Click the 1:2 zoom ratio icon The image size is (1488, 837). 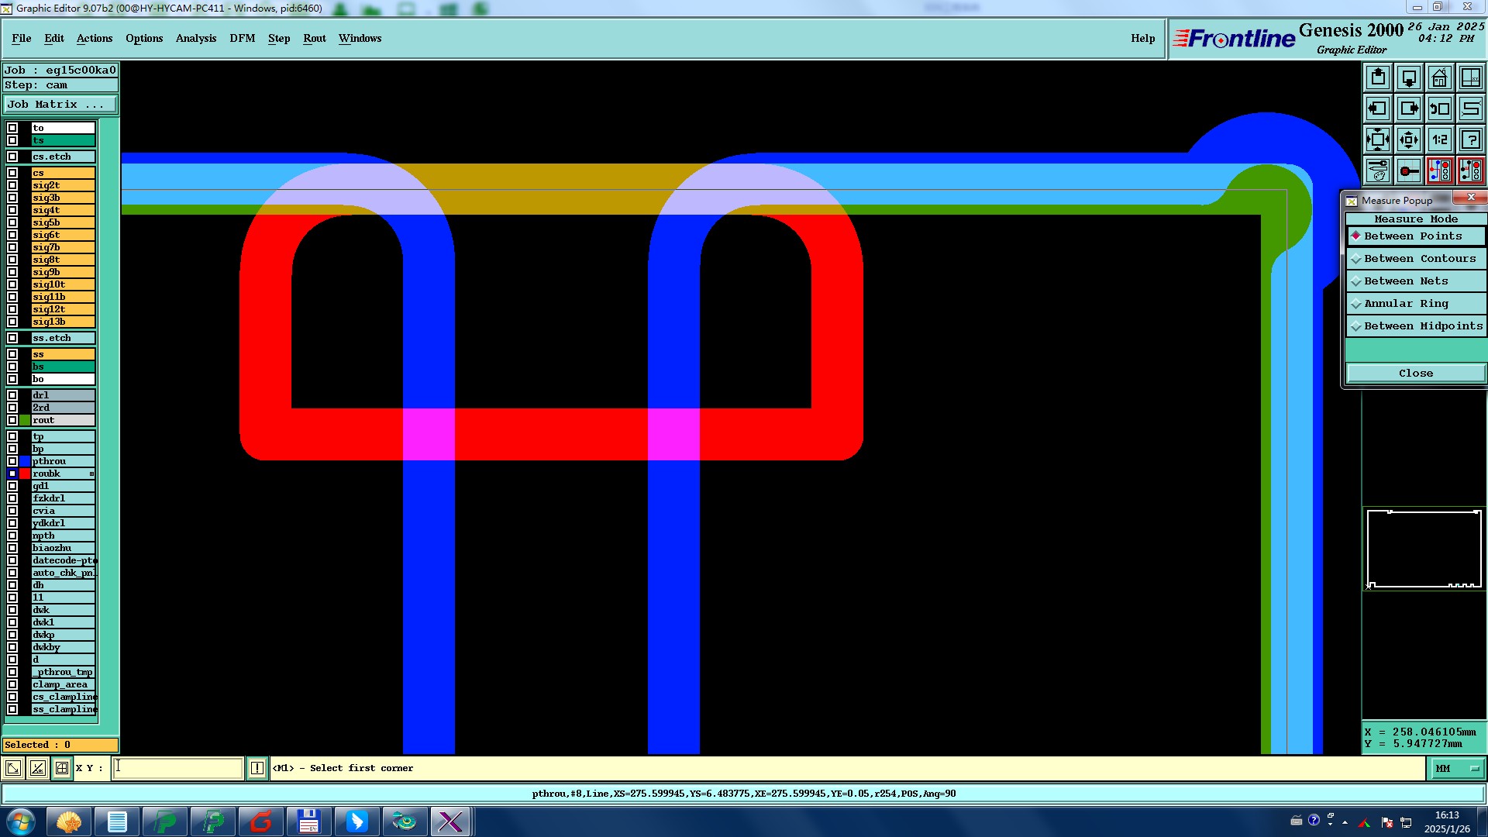(x=1439, y=139)
